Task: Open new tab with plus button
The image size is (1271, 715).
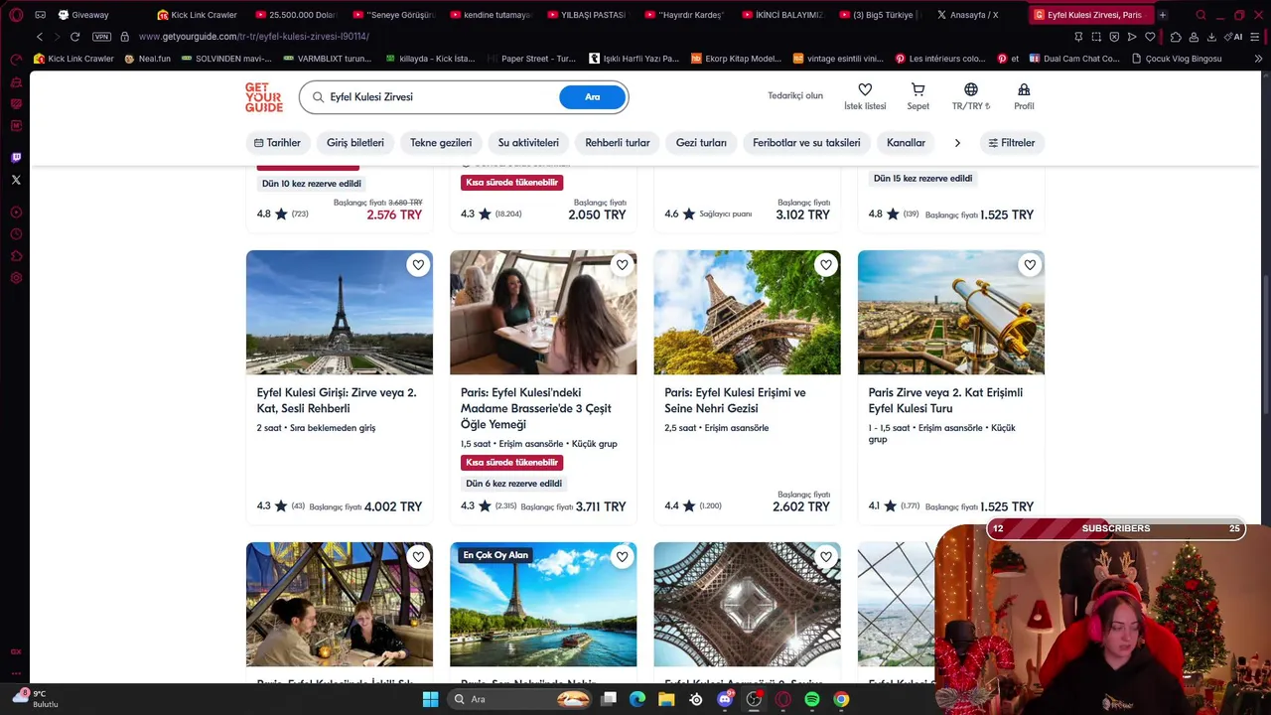Action: click(x=1162, y=15)
